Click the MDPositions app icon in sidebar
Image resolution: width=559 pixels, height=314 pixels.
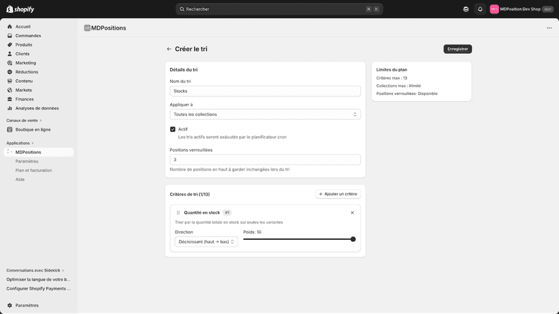coord(9,152)
